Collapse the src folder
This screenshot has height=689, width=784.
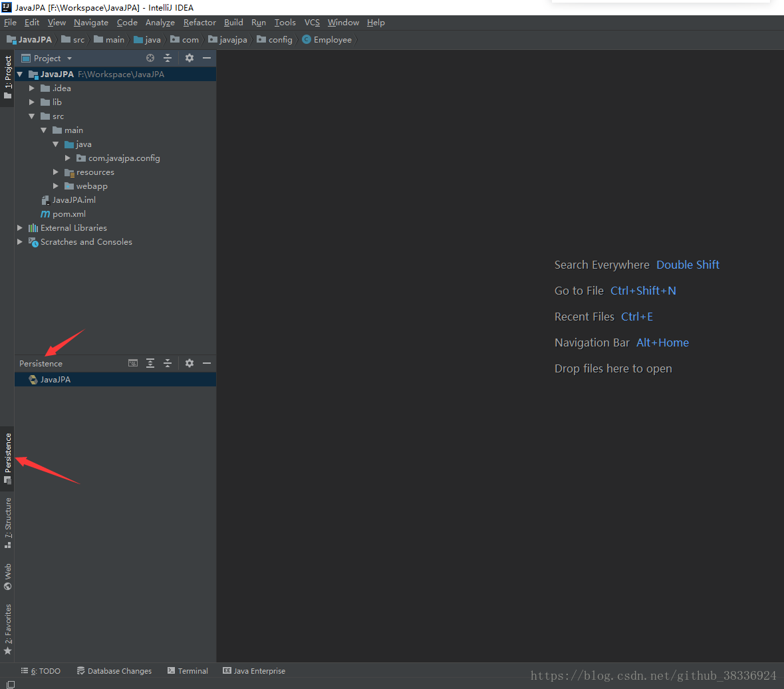(x=31, y=116)
